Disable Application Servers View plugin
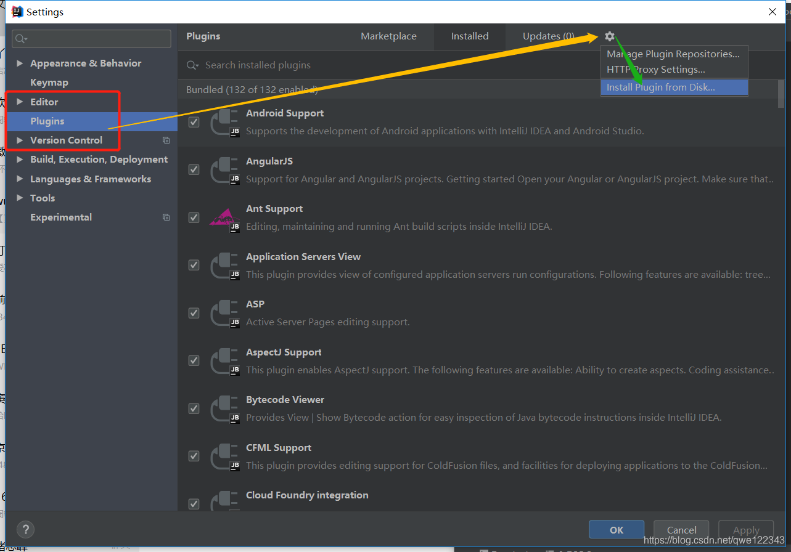Viewport: 791px width, 552px height. [194, 265]
